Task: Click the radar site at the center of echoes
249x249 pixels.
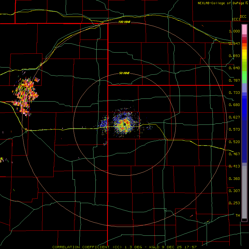Action: tap(125, 124)
